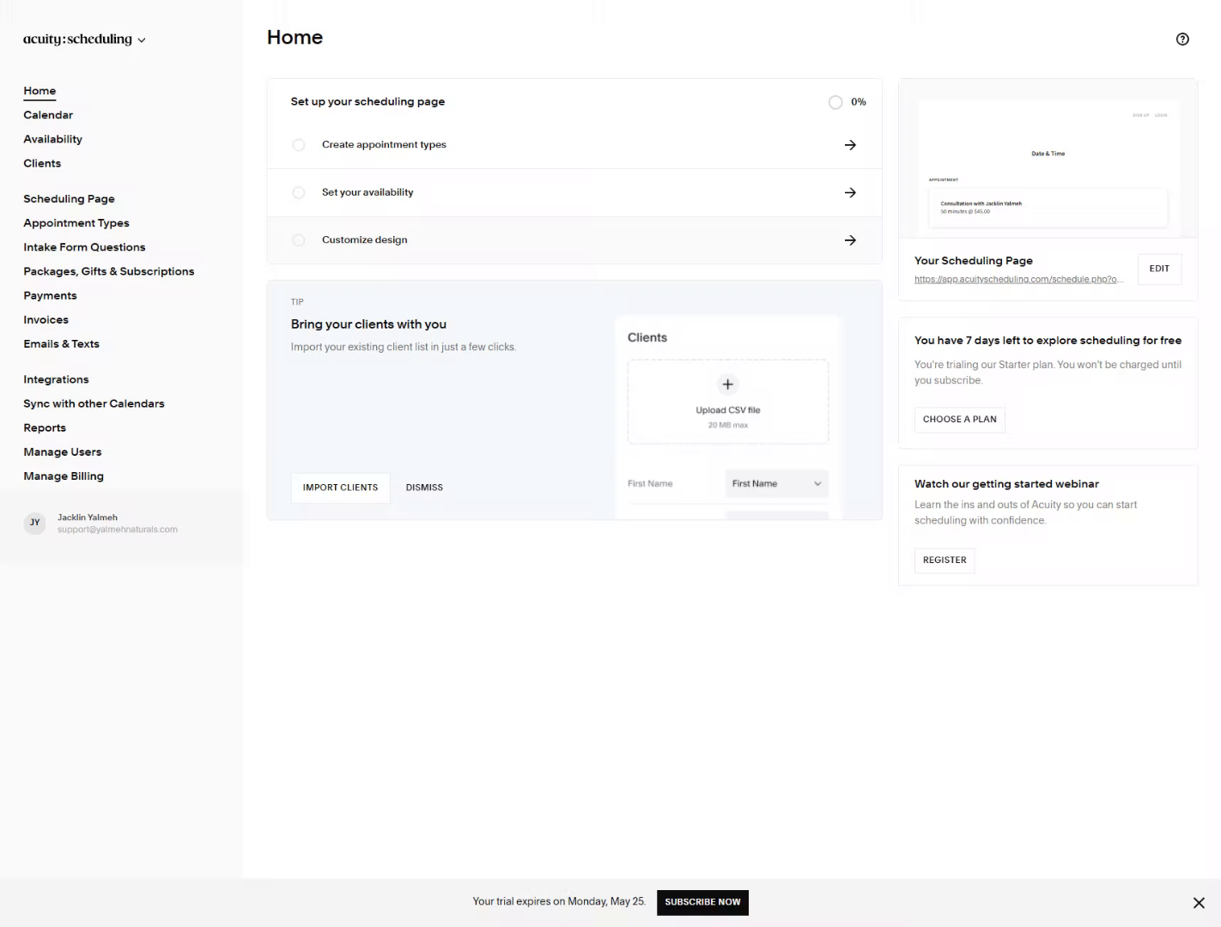Expand the acuity:scheduling account dropdown
Screen dimensions: 1221x927
point(84,39)
